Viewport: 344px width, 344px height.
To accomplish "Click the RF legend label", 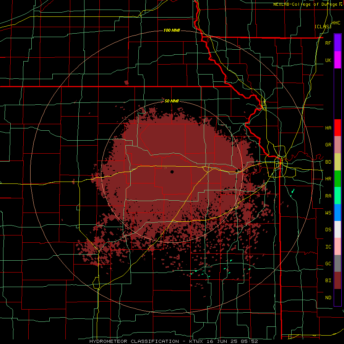I will (x=328, y=43).
